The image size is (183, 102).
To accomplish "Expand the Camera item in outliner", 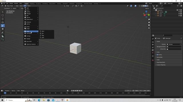I will 156,12.
